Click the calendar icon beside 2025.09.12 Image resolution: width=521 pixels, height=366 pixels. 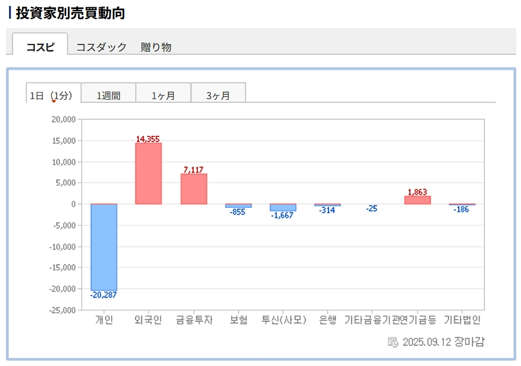tap(393, 342)
